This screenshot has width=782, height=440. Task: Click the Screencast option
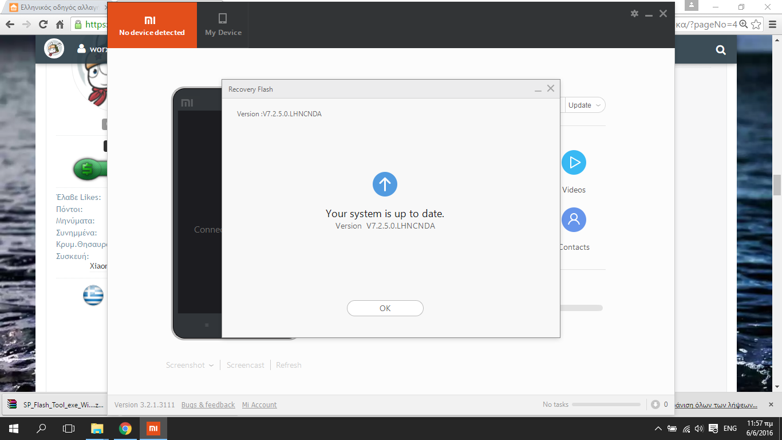tap(246, 365)
